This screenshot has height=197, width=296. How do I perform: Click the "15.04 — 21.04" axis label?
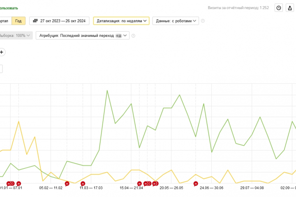(x=131, y=188)
